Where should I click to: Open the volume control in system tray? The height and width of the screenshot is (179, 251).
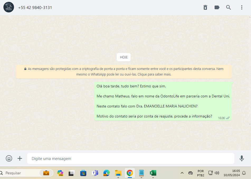217,173
